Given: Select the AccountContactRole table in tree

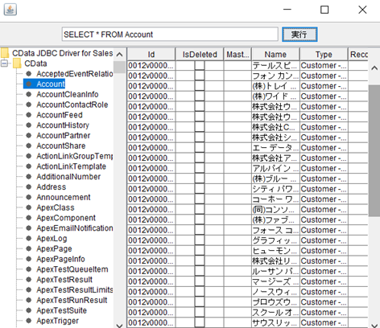Looking at the screenshot, I should point(72,105).
